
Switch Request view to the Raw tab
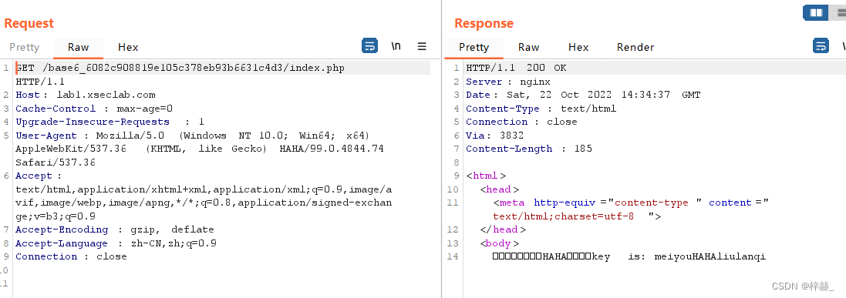coord(78,48)
